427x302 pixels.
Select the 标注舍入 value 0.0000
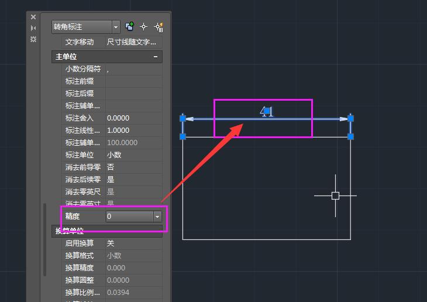(118, 118)
